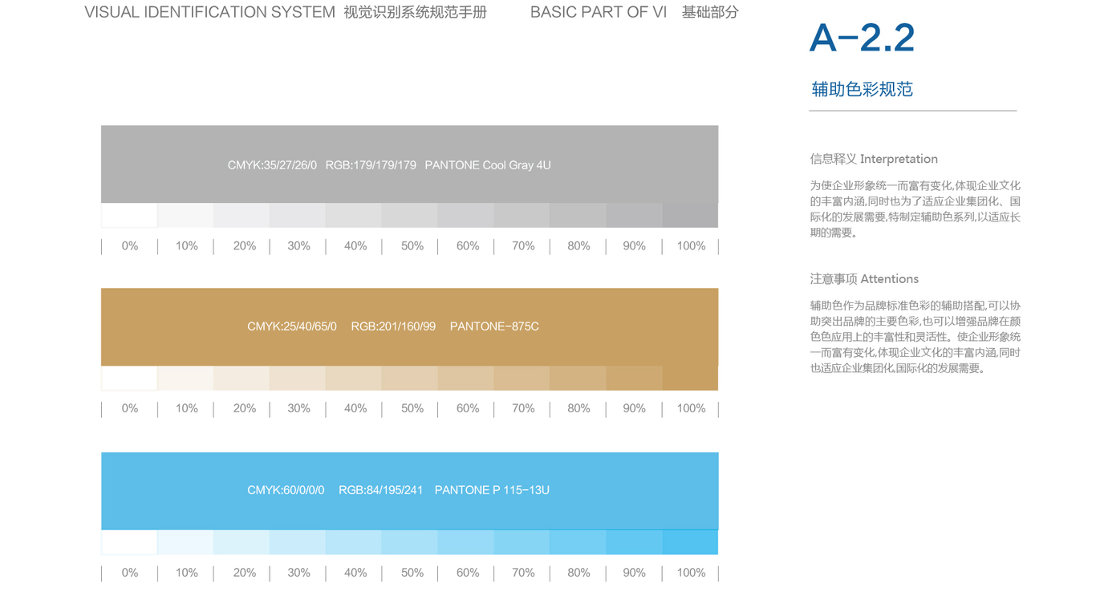
Task: Click the 'A-2.2' page code
Action: click(862, 38)
